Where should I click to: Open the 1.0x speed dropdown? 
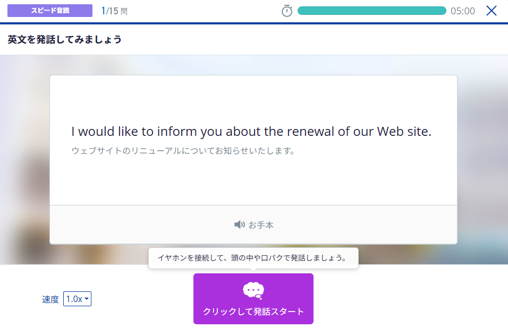pyautogui.click(x=77, y=299)
